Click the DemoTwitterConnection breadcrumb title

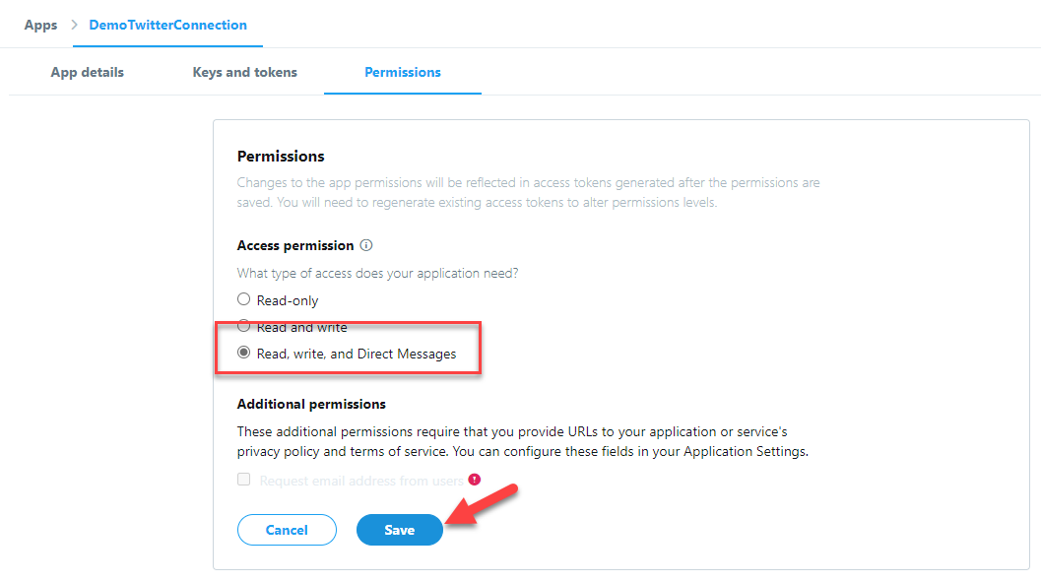[x=167, y=25]
